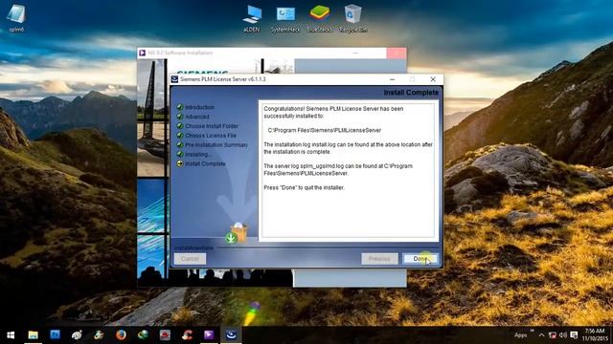Minimize the Siemens PLM License Server window
The image size is (613, 344).
[392, 79]
